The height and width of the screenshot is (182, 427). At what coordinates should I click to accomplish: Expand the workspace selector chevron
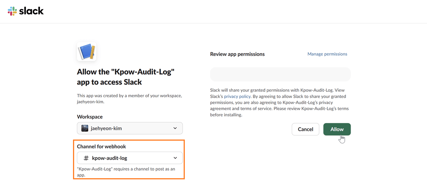point(175,128)
